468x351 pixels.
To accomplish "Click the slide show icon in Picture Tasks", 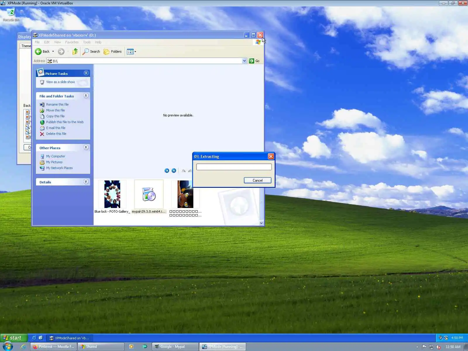I will click(42, 82).
